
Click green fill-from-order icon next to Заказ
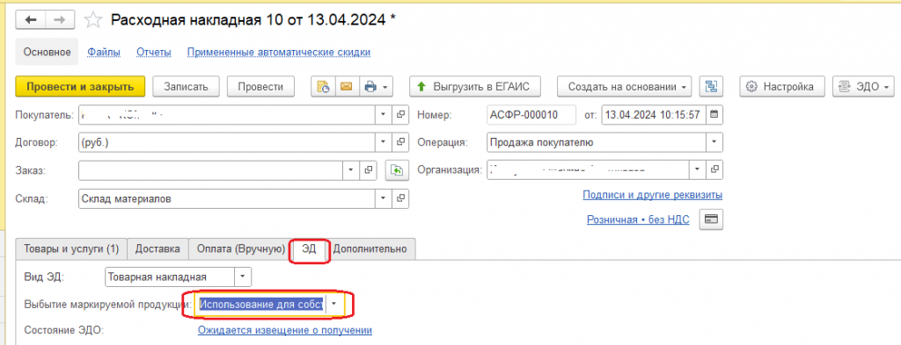[x=397, y=169]
